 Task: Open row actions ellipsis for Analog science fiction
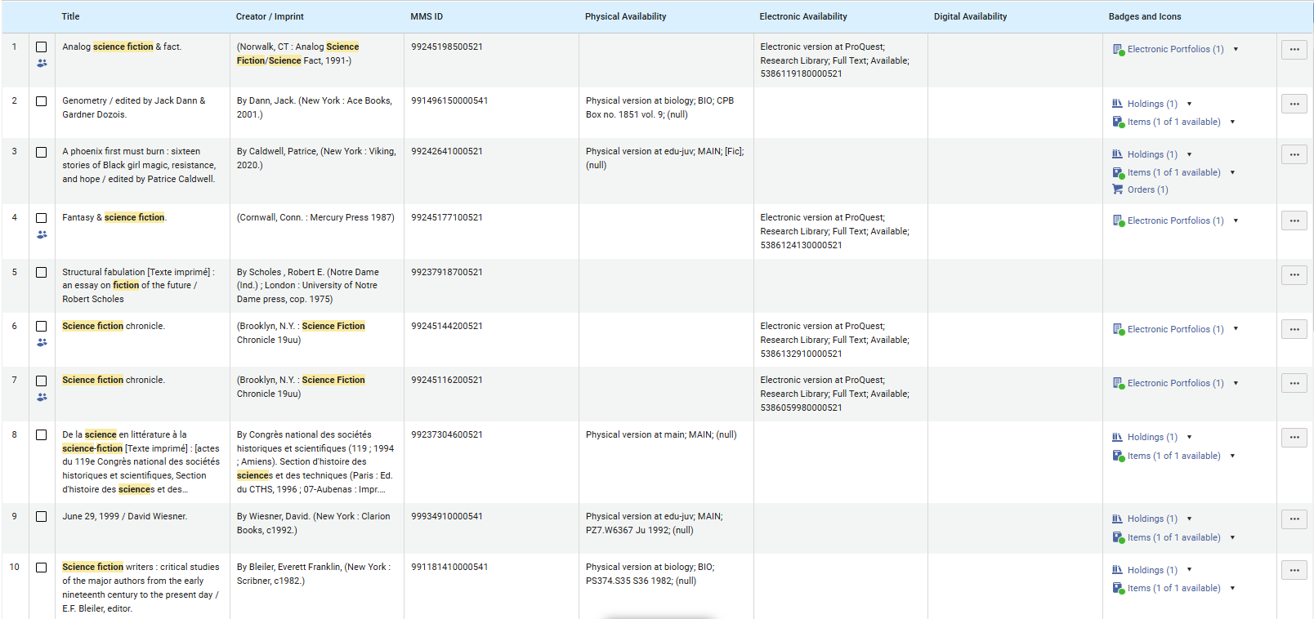(x=1294, y=50)
